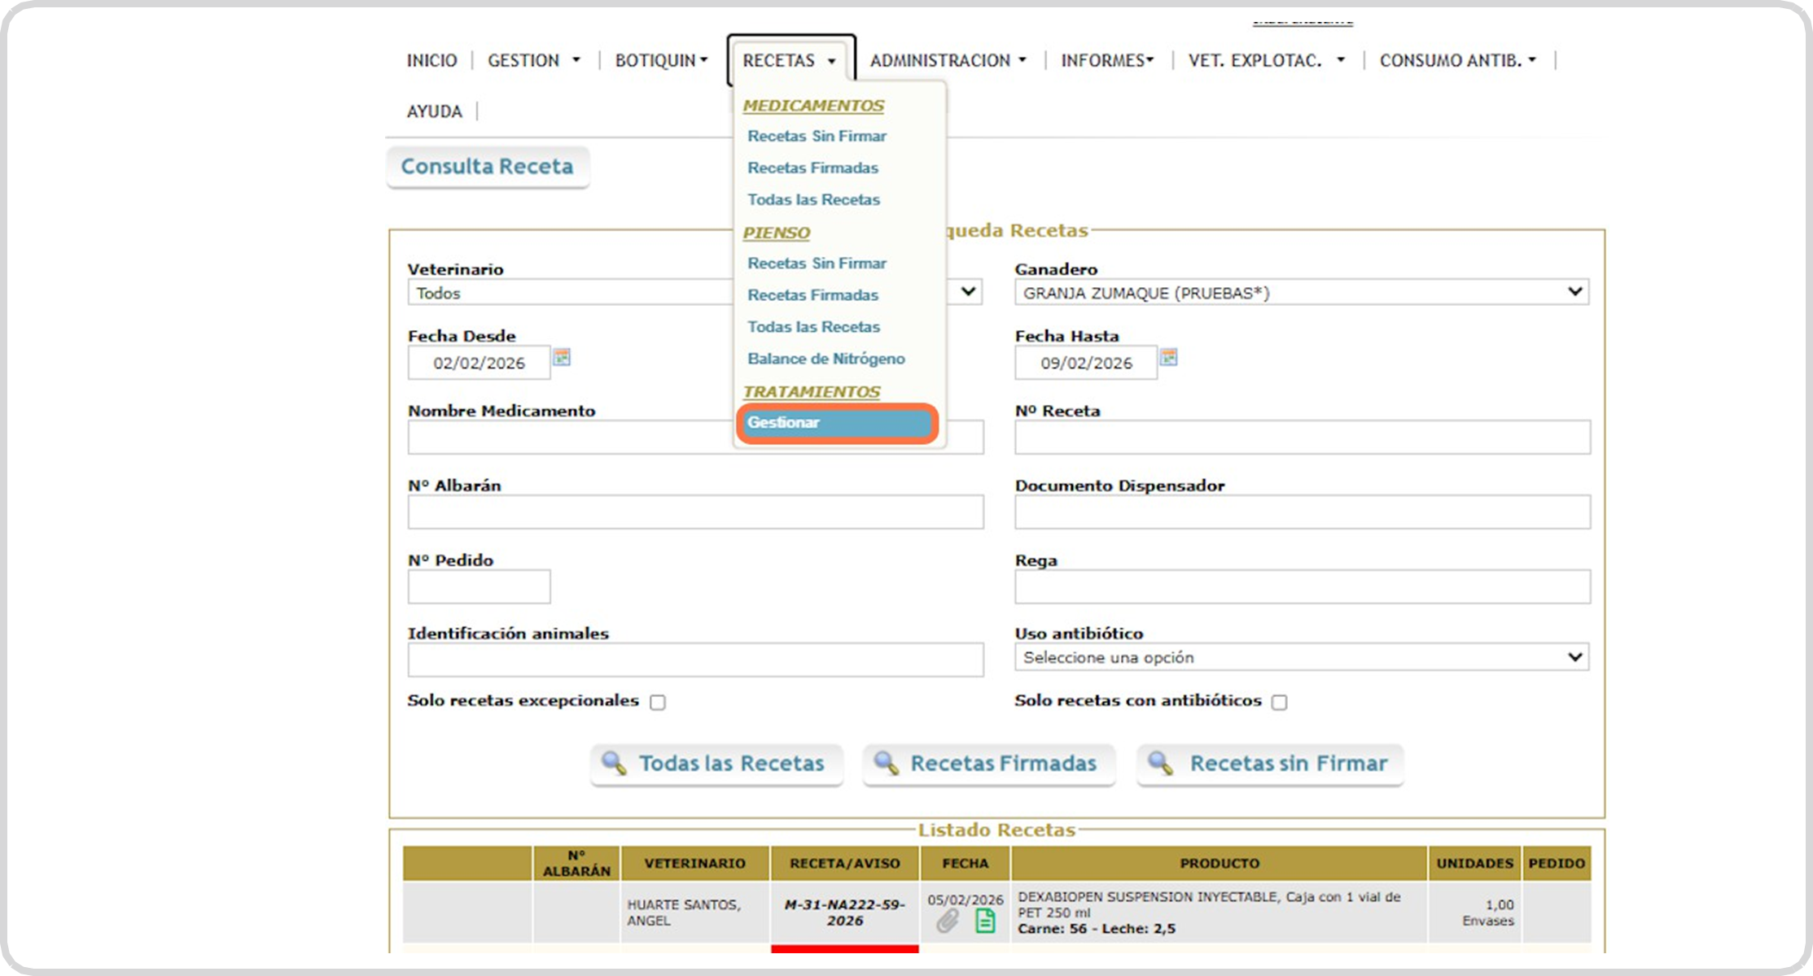Click magnifier icon on Recetas sin Firmar
The height and width of the screenshot is (976, 1813).
click(1160, 763)
